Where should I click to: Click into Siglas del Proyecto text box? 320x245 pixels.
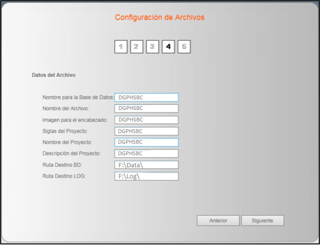pyautogui.click(x=146, y=131)
